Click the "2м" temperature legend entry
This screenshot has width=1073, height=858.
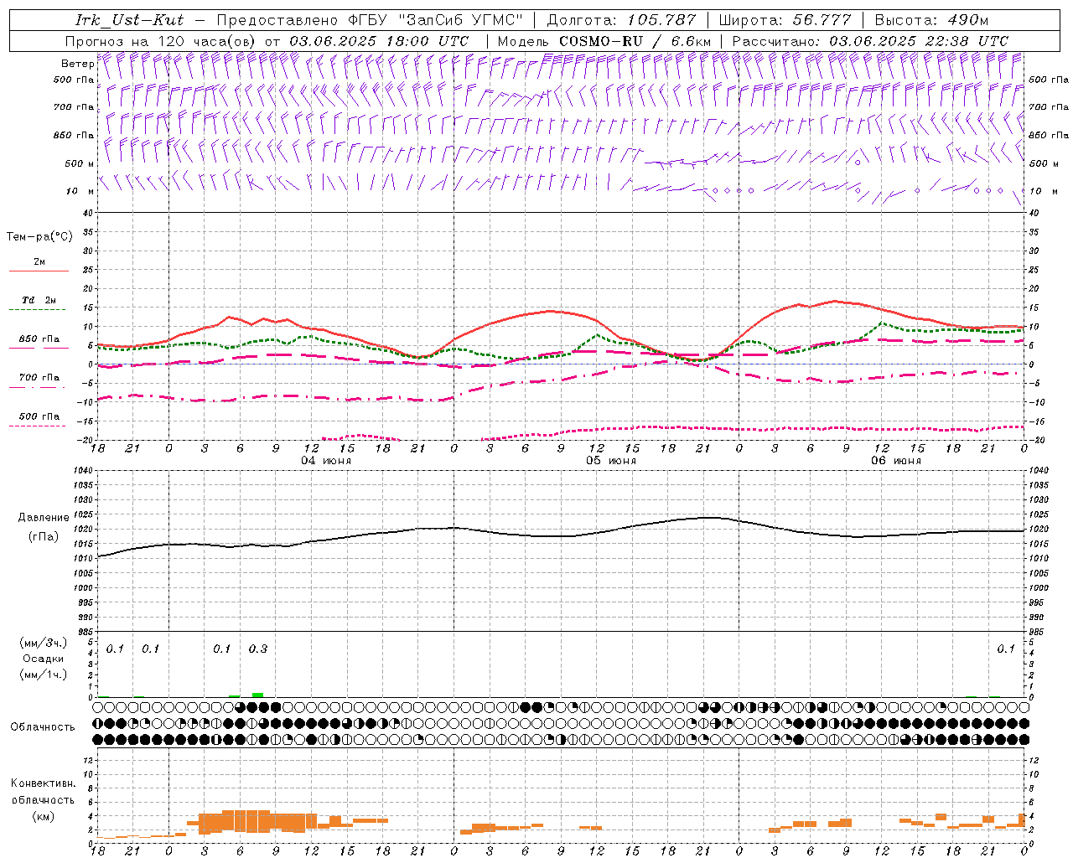point(39,262)
